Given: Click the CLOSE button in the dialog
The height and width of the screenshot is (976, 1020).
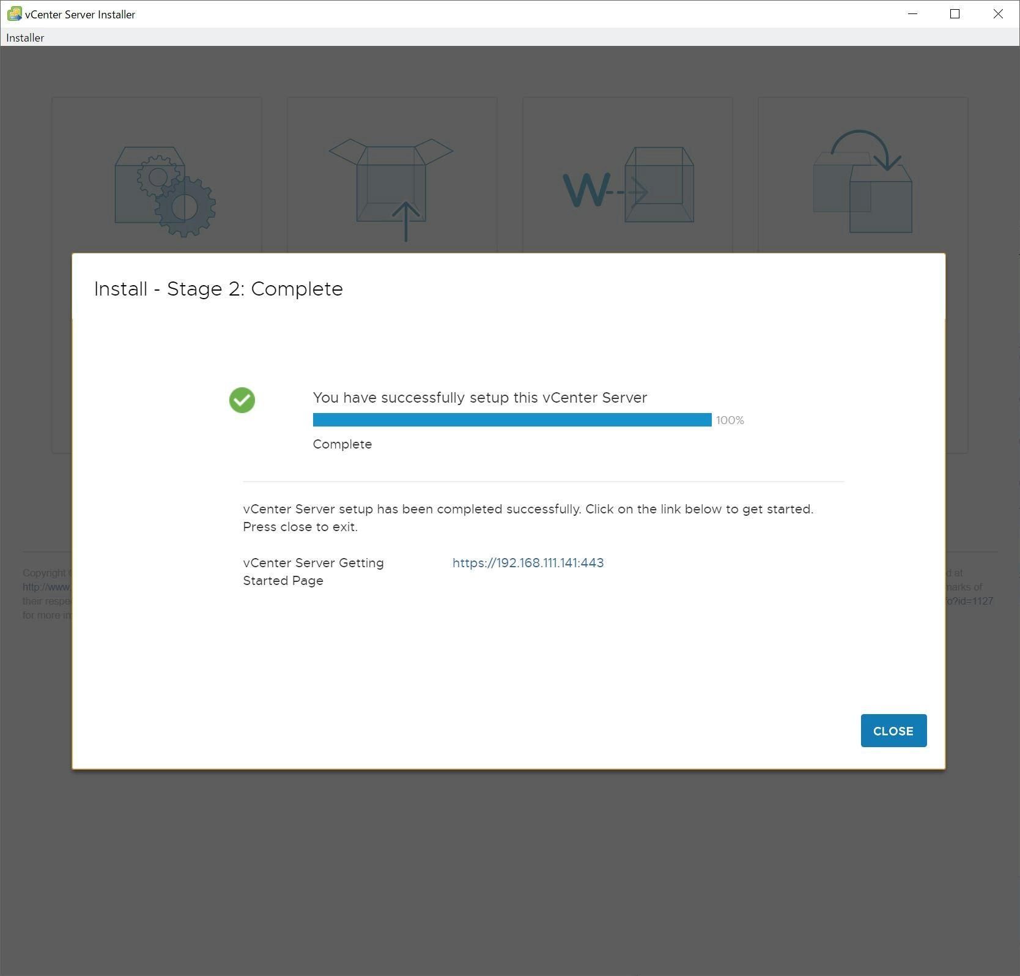Looking at the screenshot, I should [x=893, y=730].
